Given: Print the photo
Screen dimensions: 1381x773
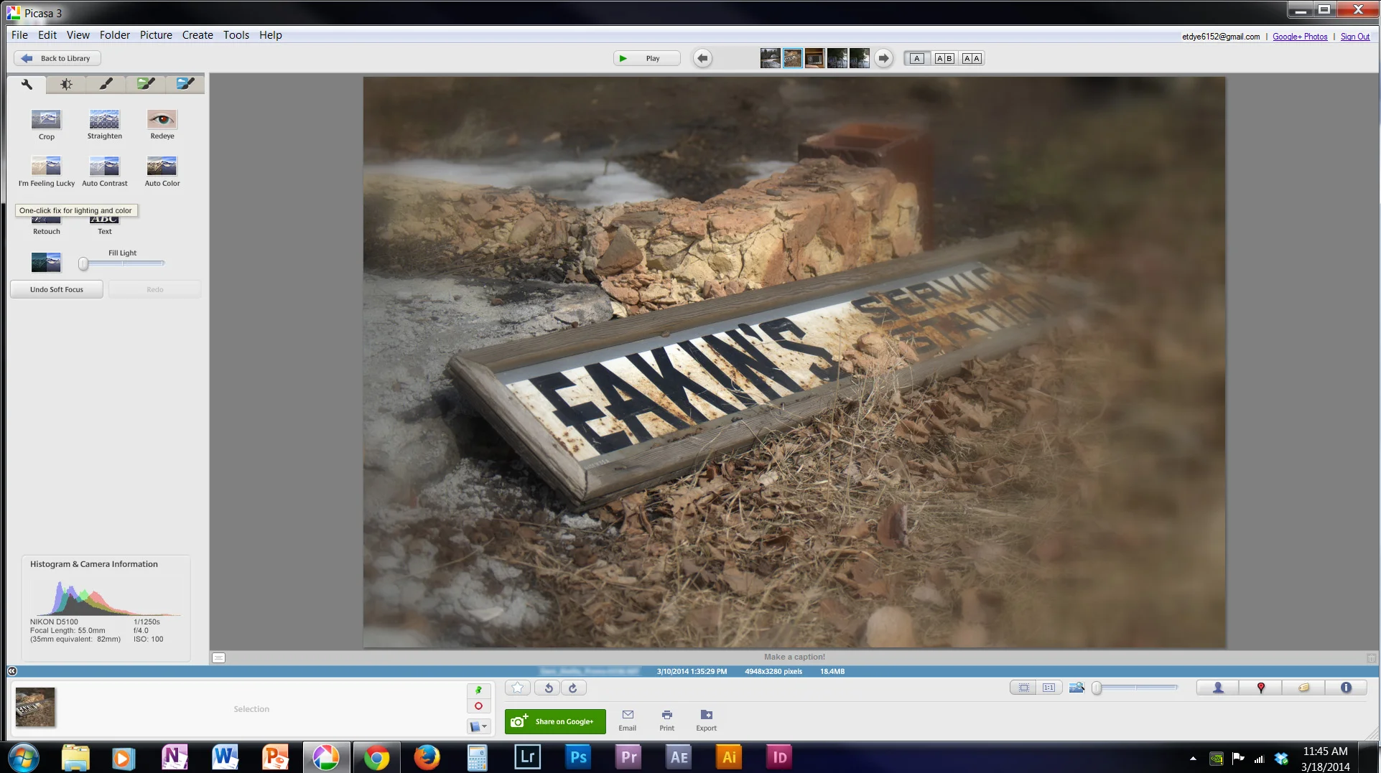Looking at the screenshot, I should (x=667, y=720).
